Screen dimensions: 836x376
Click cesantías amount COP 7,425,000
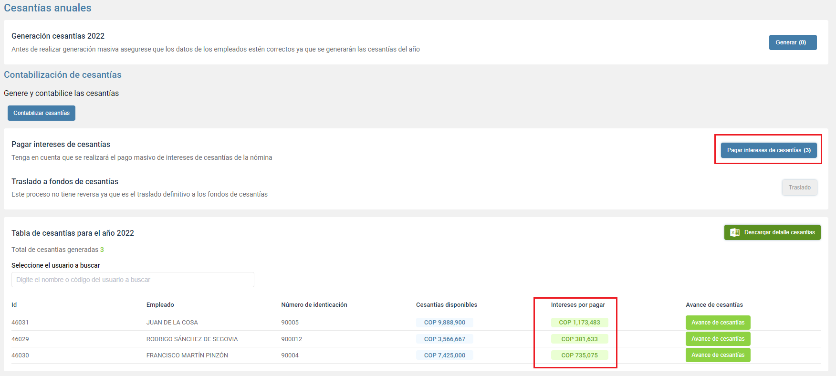[445, 355]
